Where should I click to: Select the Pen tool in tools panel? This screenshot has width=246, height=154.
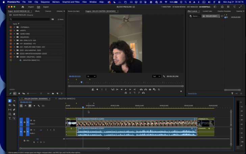[x=14, y=110]
